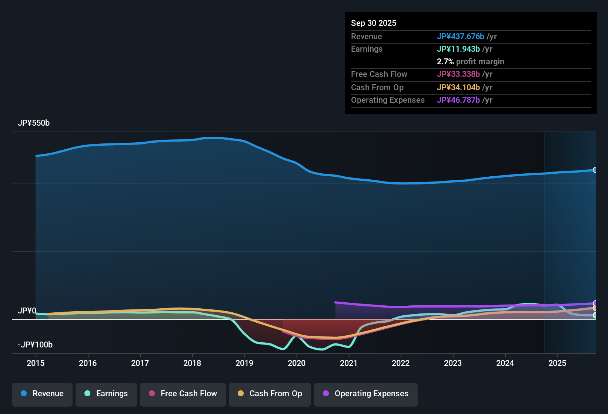
Task: Select the 2025 year label on the axis
Action: pyautogui.click(x=558, y=363)
